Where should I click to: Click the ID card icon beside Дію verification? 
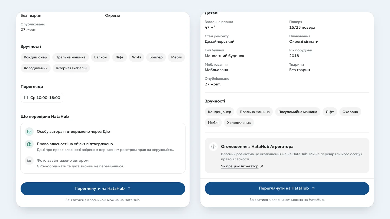[29, 132]
